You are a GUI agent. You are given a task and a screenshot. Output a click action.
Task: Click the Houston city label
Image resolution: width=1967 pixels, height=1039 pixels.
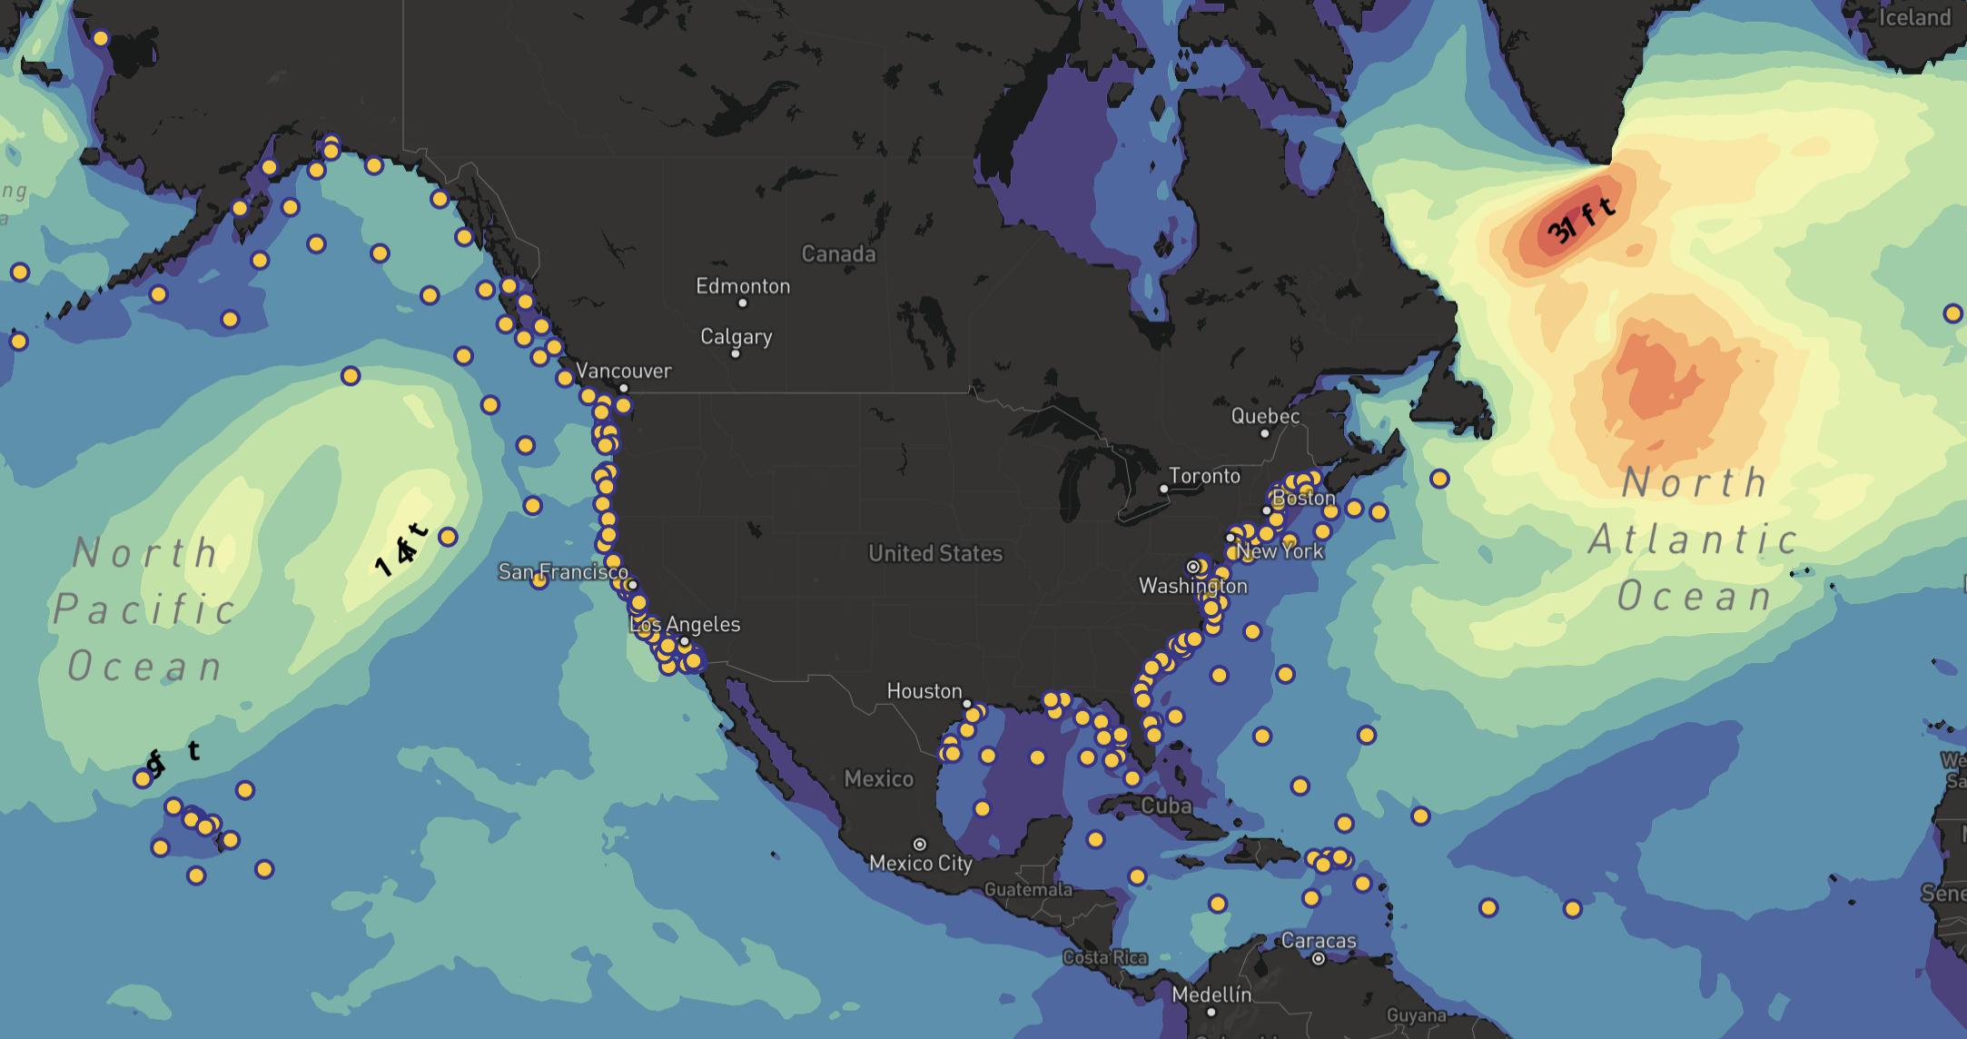[924, 691]
